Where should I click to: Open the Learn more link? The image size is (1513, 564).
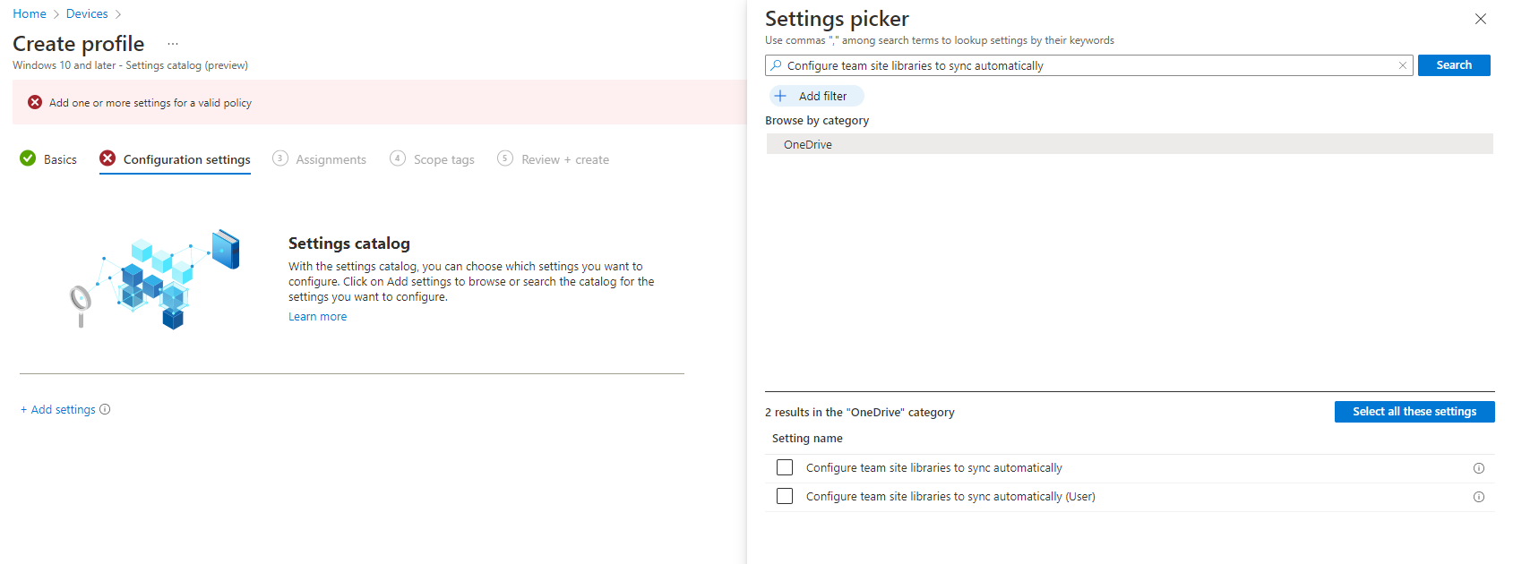[x=317, y=317]
